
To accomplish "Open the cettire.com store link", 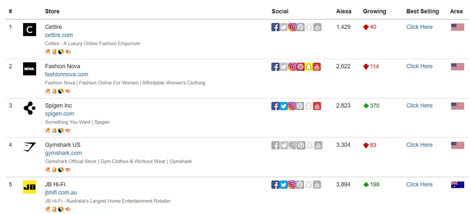I will click(59, 35).
